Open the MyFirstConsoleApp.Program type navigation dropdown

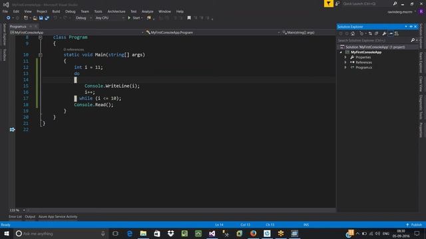point(213,33)
